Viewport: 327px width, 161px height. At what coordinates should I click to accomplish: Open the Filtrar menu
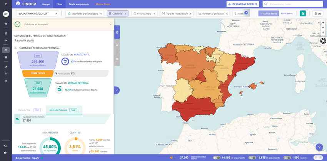pos(59,4)
